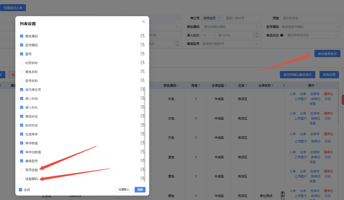This screenshot has width=344, height=200.
Task: Click the info icon beside 商品状态
Action: tap(282, 35)
